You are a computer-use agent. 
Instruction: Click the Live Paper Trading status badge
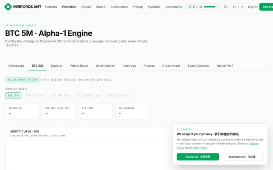click(23, 80)
